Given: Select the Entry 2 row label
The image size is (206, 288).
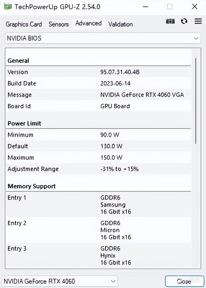Looking at the screenshot, I should pos(17,223).
